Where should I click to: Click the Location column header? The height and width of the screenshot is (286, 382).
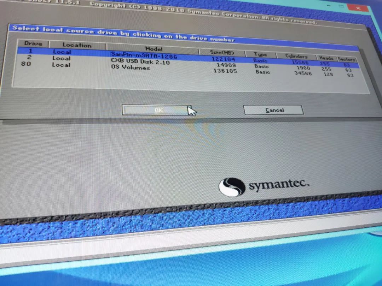(77, 45)
